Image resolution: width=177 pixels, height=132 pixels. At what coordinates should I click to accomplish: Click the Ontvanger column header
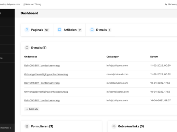coord(113,57)
